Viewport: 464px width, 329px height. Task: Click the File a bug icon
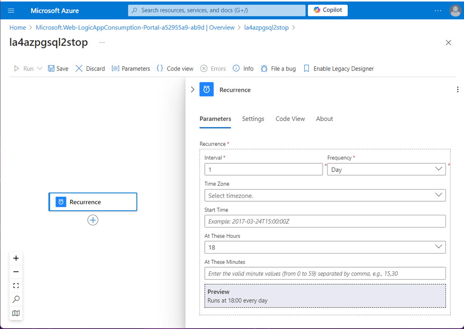coord(264,68)
